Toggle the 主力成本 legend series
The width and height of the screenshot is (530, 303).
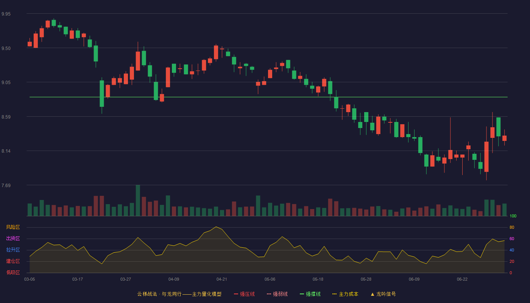tap(345, 294)
